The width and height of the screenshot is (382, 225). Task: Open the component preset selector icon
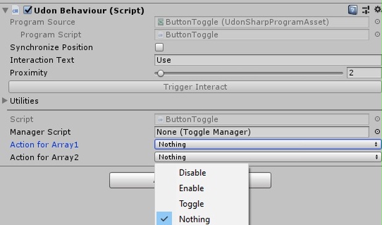pyautogui.click(x=365, y=10)
